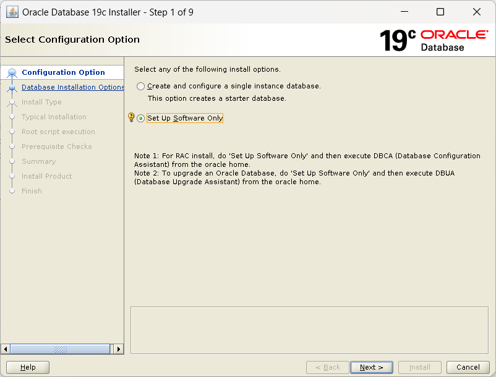Click the Install Type step node icon
The width and height of the screenshot is (496, 377).
(12, 103)
